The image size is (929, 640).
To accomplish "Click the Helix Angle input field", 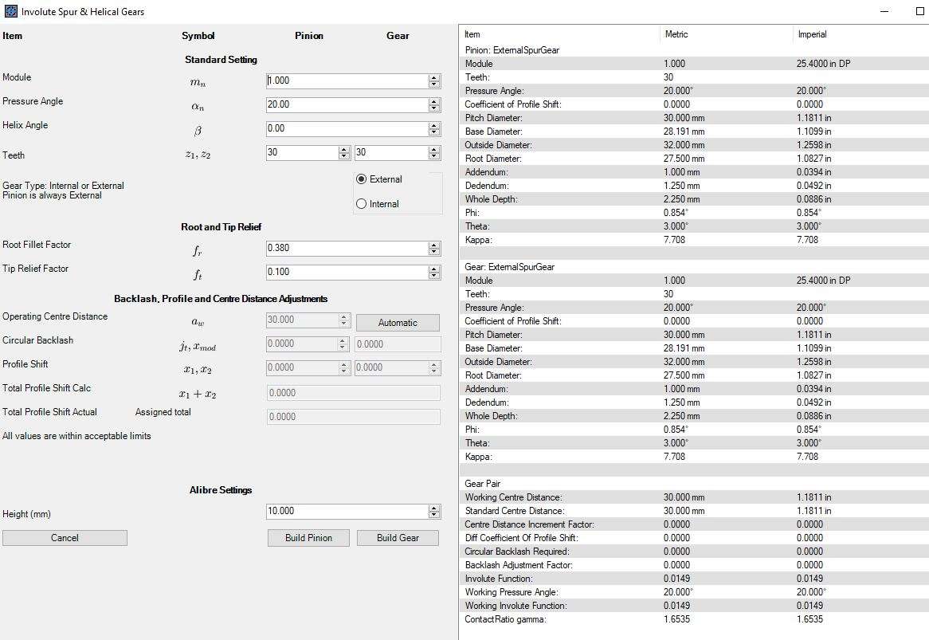I will tap(347, 128).
